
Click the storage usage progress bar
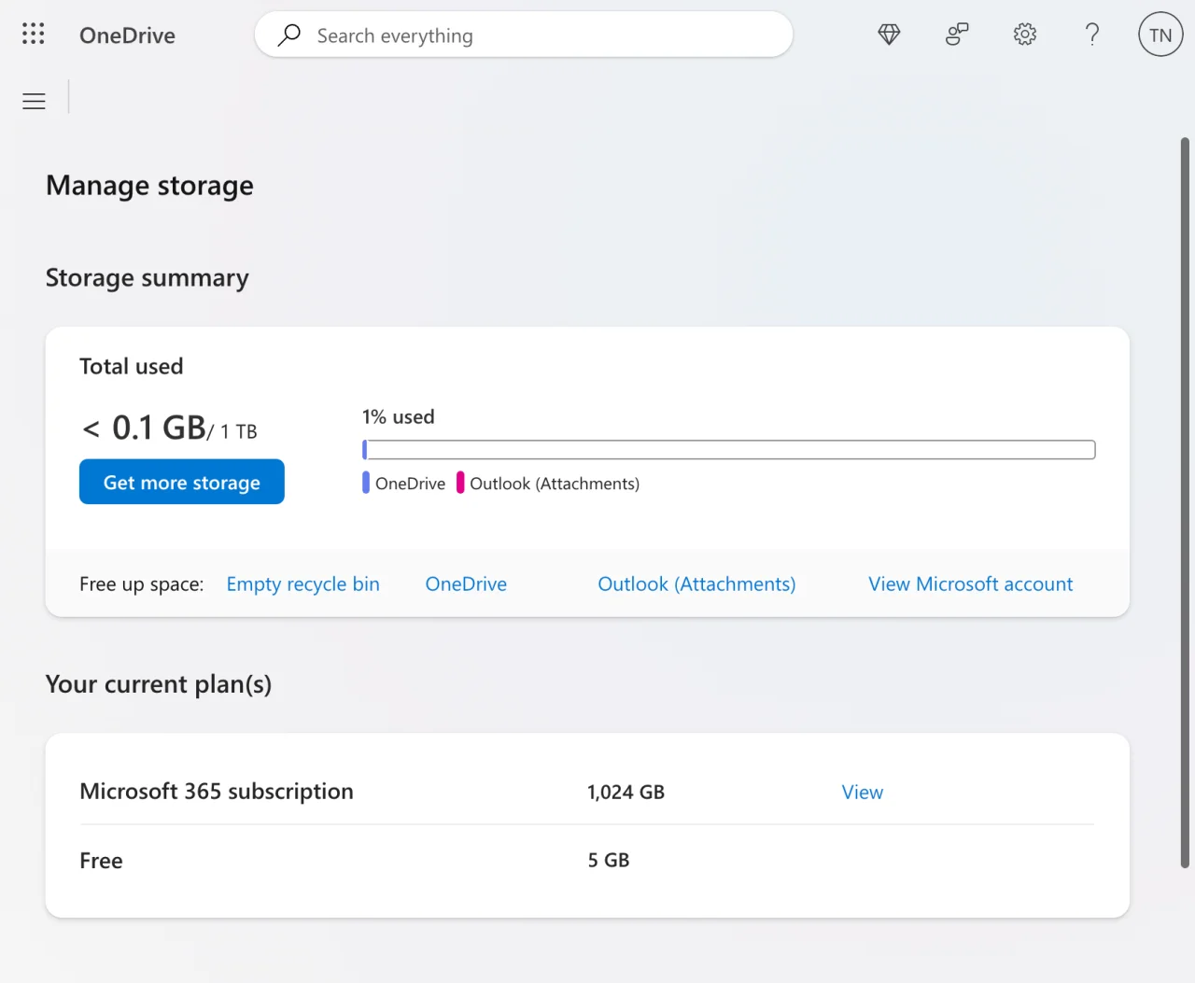coord(728,450)
